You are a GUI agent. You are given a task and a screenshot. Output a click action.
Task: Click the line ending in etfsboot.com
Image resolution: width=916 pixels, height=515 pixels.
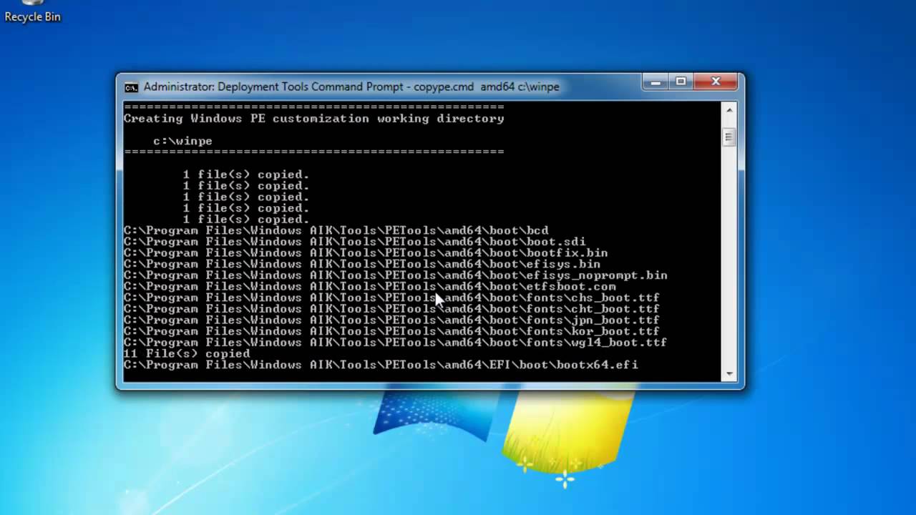pyautogui.click(x=369, y=286)
